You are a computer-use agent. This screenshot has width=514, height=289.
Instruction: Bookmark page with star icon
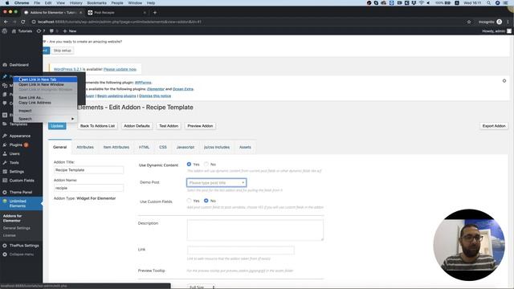(469, 22)
